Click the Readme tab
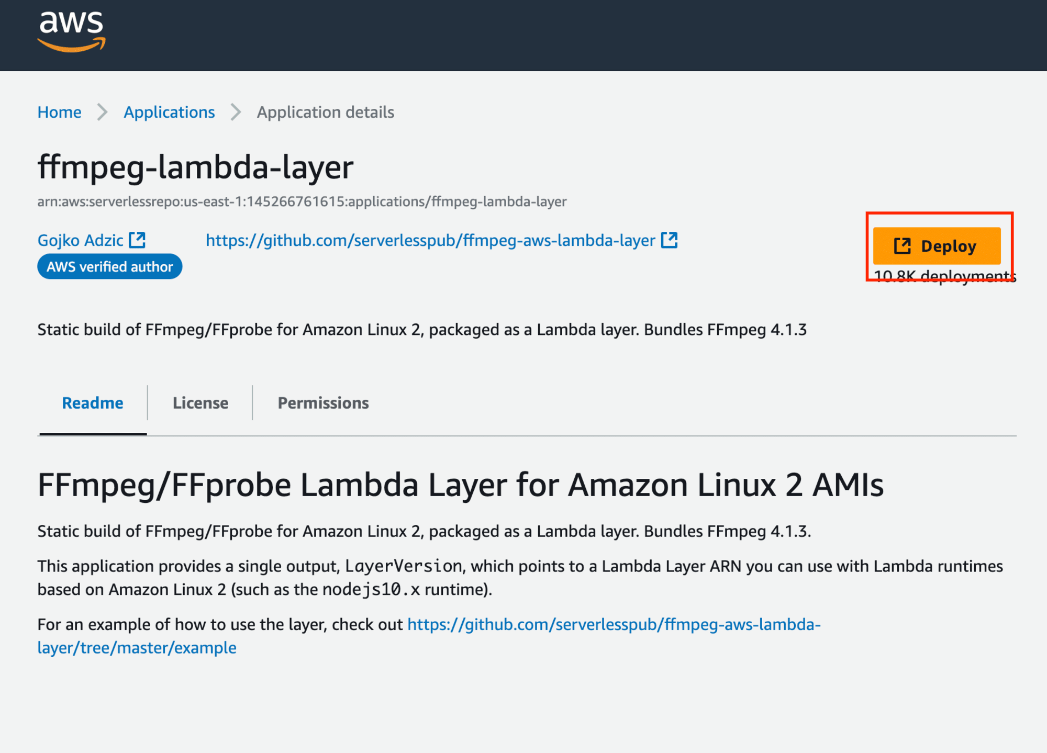The width and height of the screenshot is (1047, 753). [x=93, y=401]
